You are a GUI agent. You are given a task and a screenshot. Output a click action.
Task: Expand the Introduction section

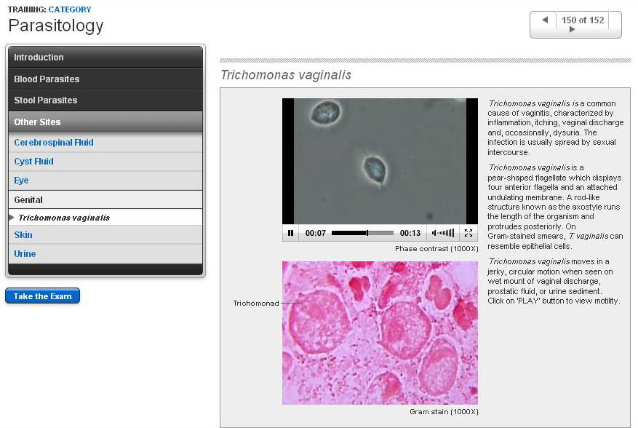click(105, 58)
